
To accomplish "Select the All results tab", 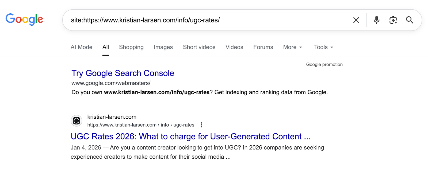I will (x=106, y=47).
